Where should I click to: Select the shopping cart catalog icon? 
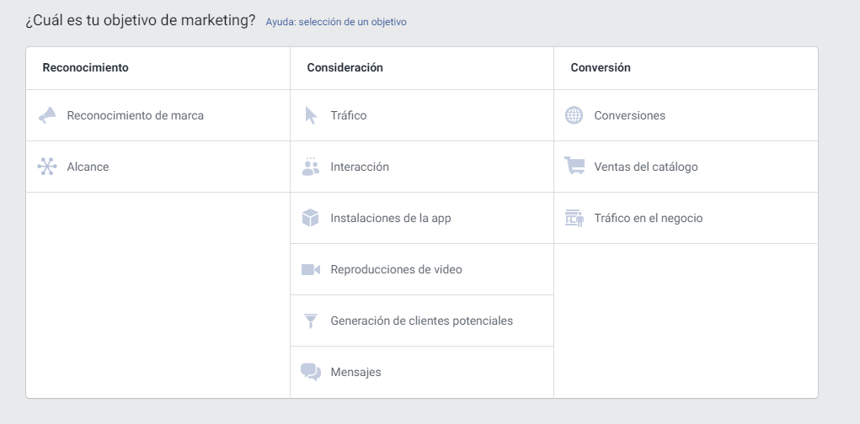[574, 166]
